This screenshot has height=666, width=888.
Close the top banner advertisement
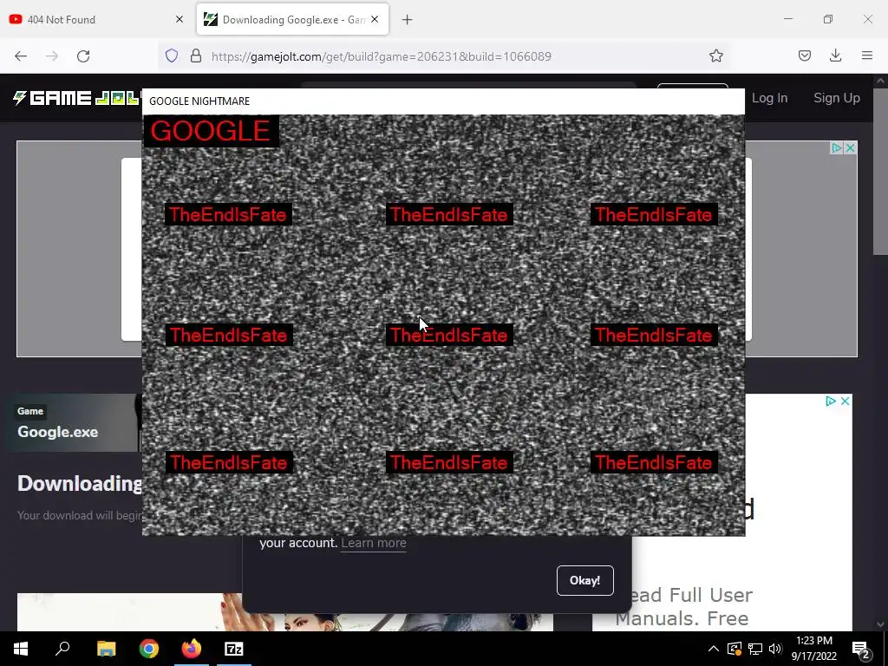pos(850,148)
